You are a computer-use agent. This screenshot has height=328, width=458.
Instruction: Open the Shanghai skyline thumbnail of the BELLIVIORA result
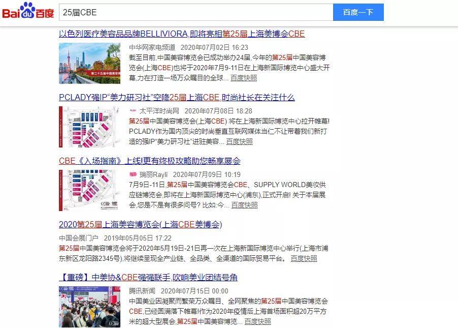tap(90, 63)
